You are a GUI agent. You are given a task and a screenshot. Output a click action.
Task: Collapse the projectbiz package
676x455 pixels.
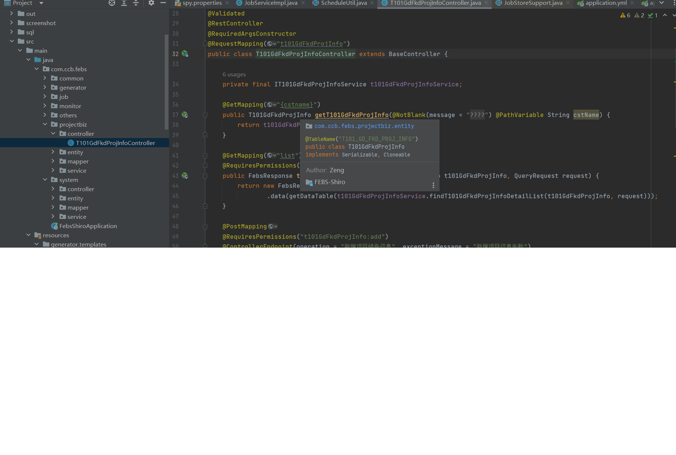[x=45, y=124]
